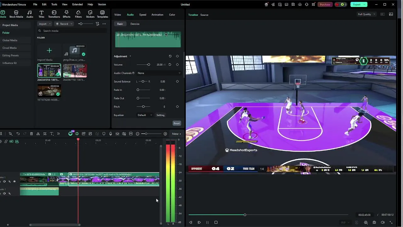The image size is (403, 227).
Task: Click the marker shield icon
Action: (x=104, y=134)
